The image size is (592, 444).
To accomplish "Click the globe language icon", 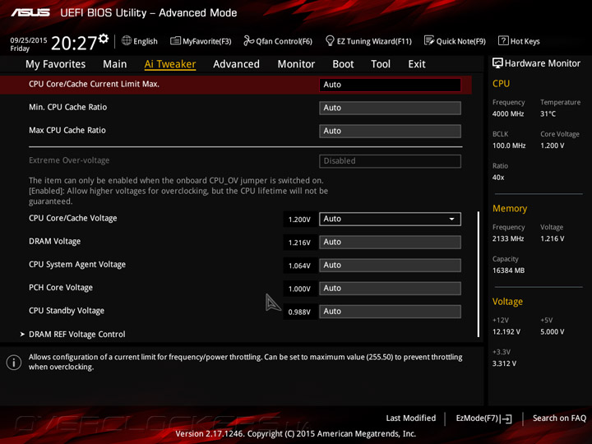I will (x=127, y=40).
